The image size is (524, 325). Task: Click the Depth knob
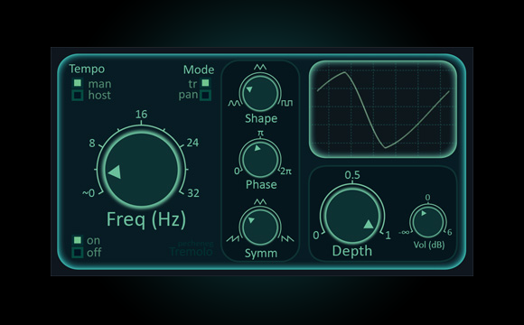[x=352, y=216]
